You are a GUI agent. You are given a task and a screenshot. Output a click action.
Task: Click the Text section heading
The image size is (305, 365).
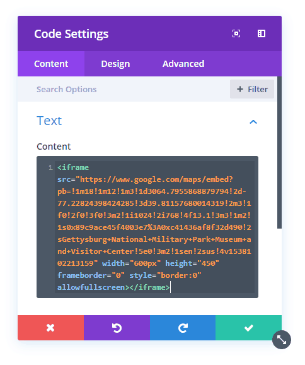49,121
